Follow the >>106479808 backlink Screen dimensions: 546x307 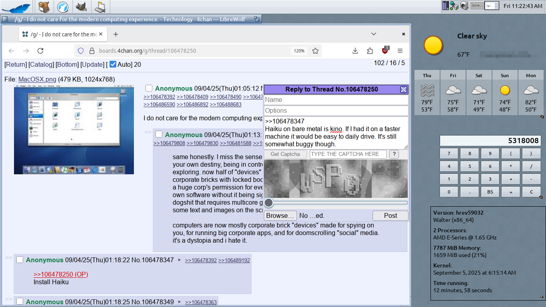click(x=169, y=143)
